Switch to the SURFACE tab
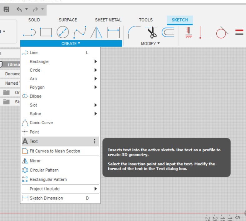 pyautogui.click(x=68, y=20)
